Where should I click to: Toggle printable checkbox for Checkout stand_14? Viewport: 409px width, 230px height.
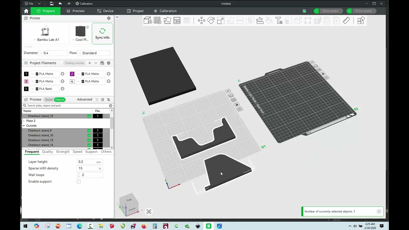[x=89, y=145]
